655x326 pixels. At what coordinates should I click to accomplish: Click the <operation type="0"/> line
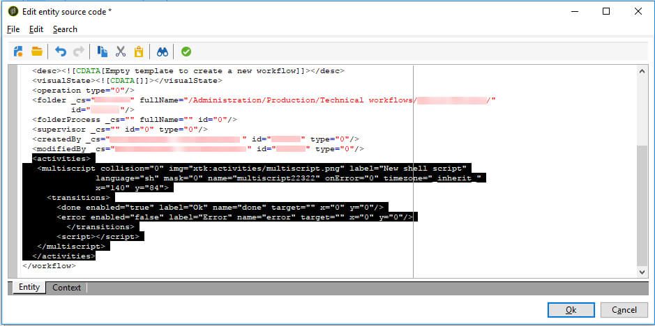click(83, 91)
